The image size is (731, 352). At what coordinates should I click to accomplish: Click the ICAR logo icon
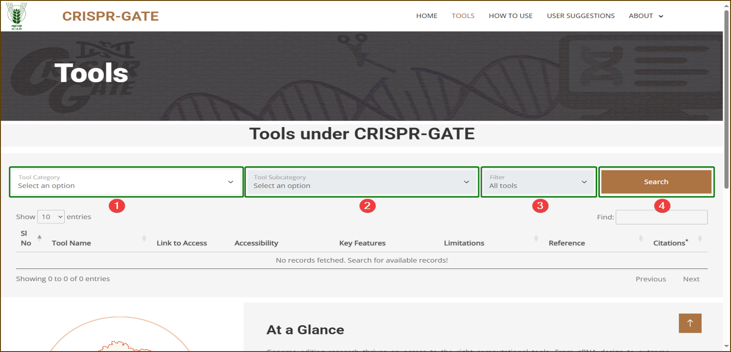pos(17,16)
